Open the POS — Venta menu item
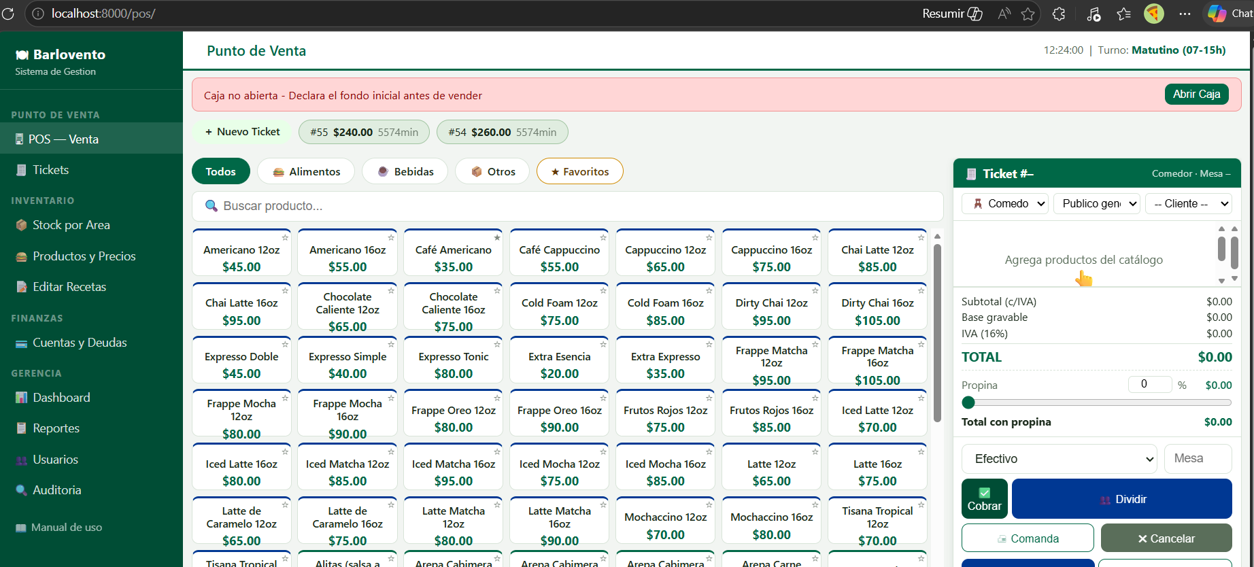 (91, 139)
